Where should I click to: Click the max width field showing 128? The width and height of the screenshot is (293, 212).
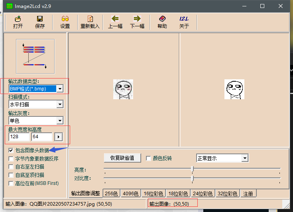pos(19,137)
